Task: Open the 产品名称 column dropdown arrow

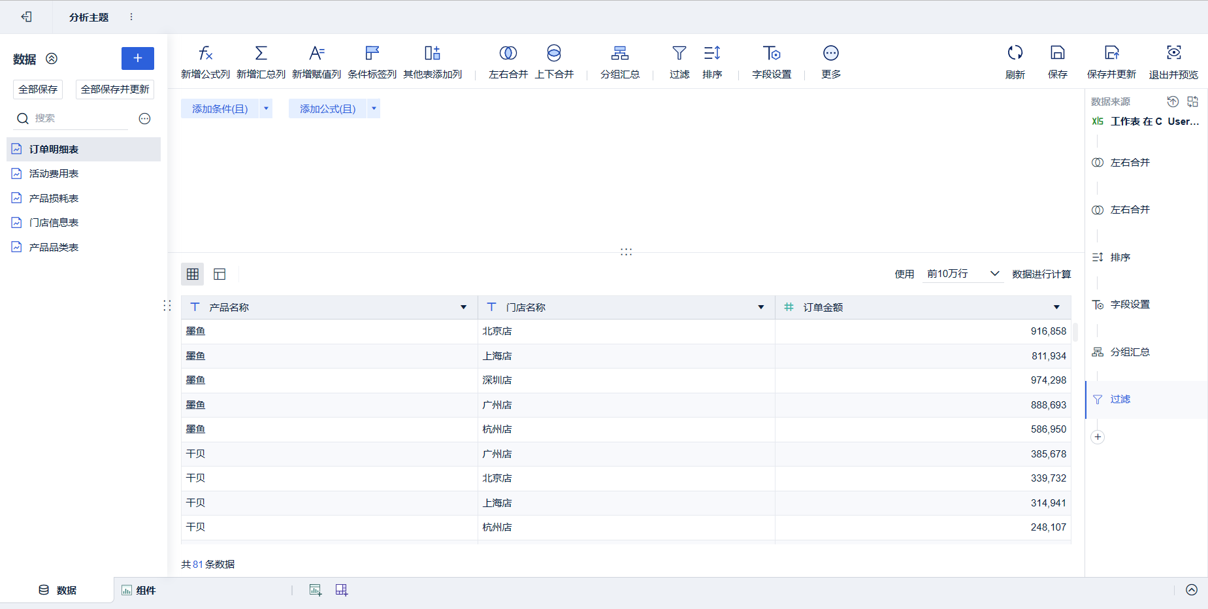Action: pyautogui.click(x=463, y=307)
